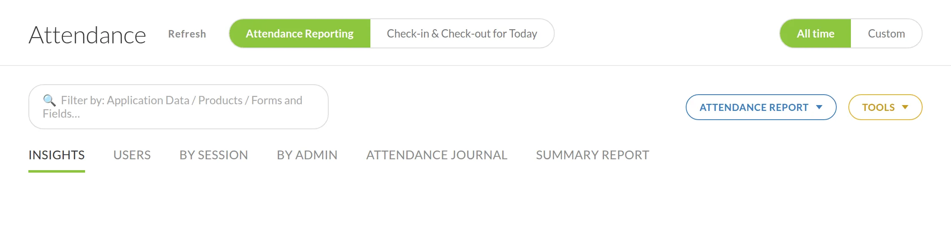The image size is (951, 226).
Task: Open the Insights tab
Action: [57, 155]
